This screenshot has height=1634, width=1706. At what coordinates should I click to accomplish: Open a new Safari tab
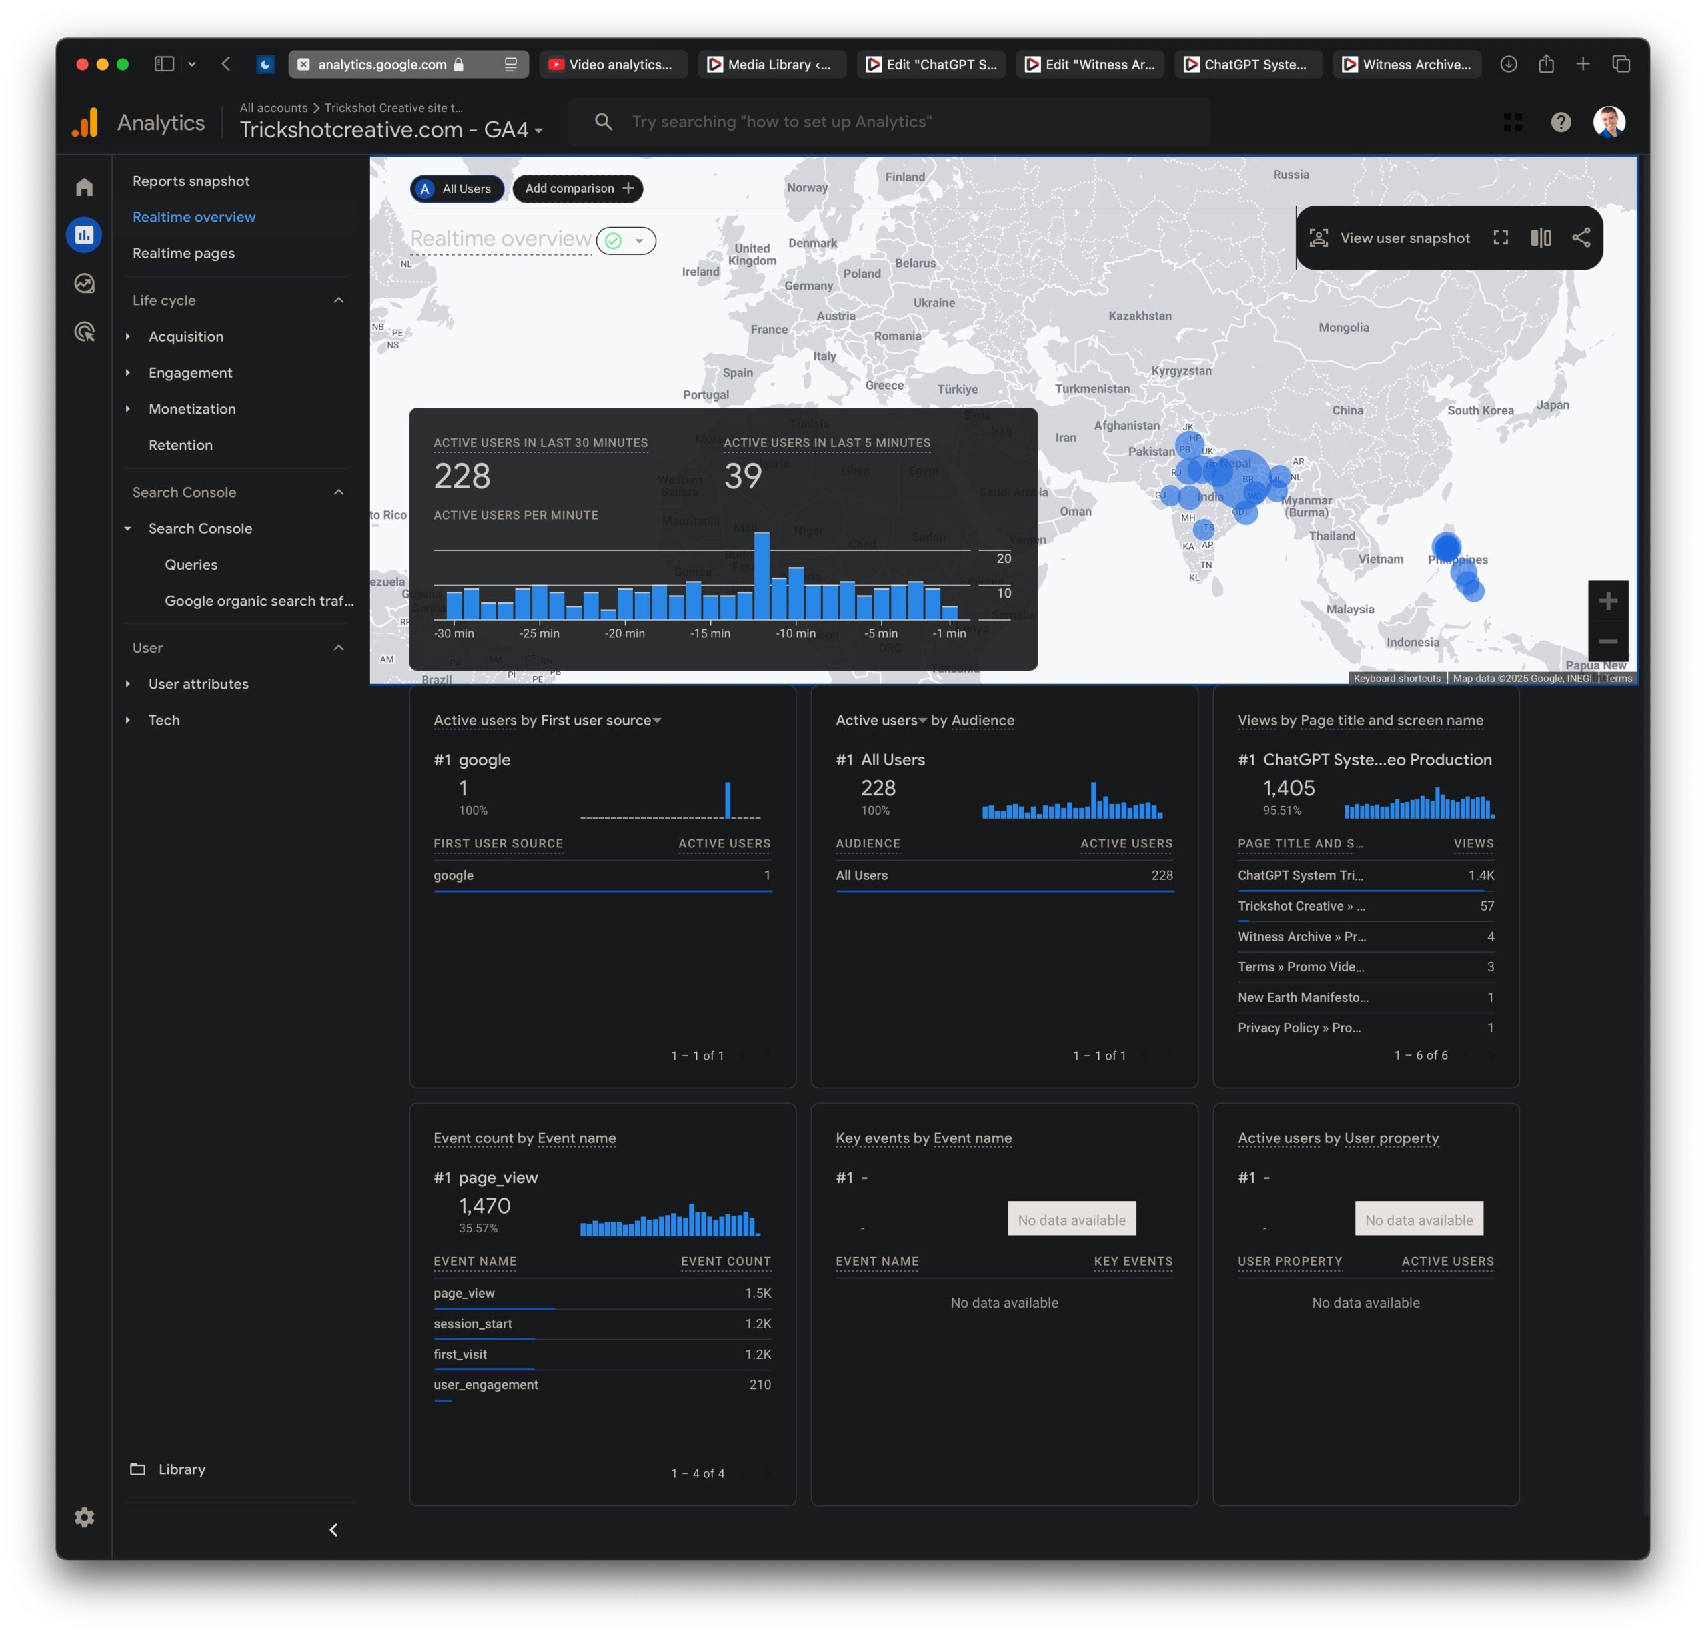pos(1583,63)
